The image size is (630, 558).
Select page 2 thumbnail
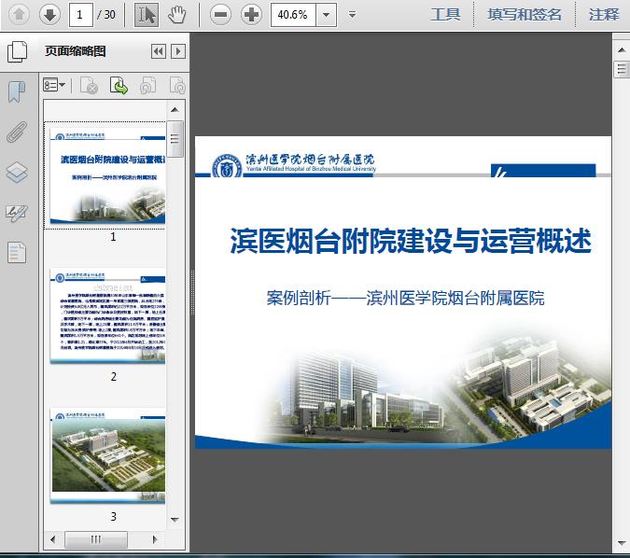tap(107, 315)
